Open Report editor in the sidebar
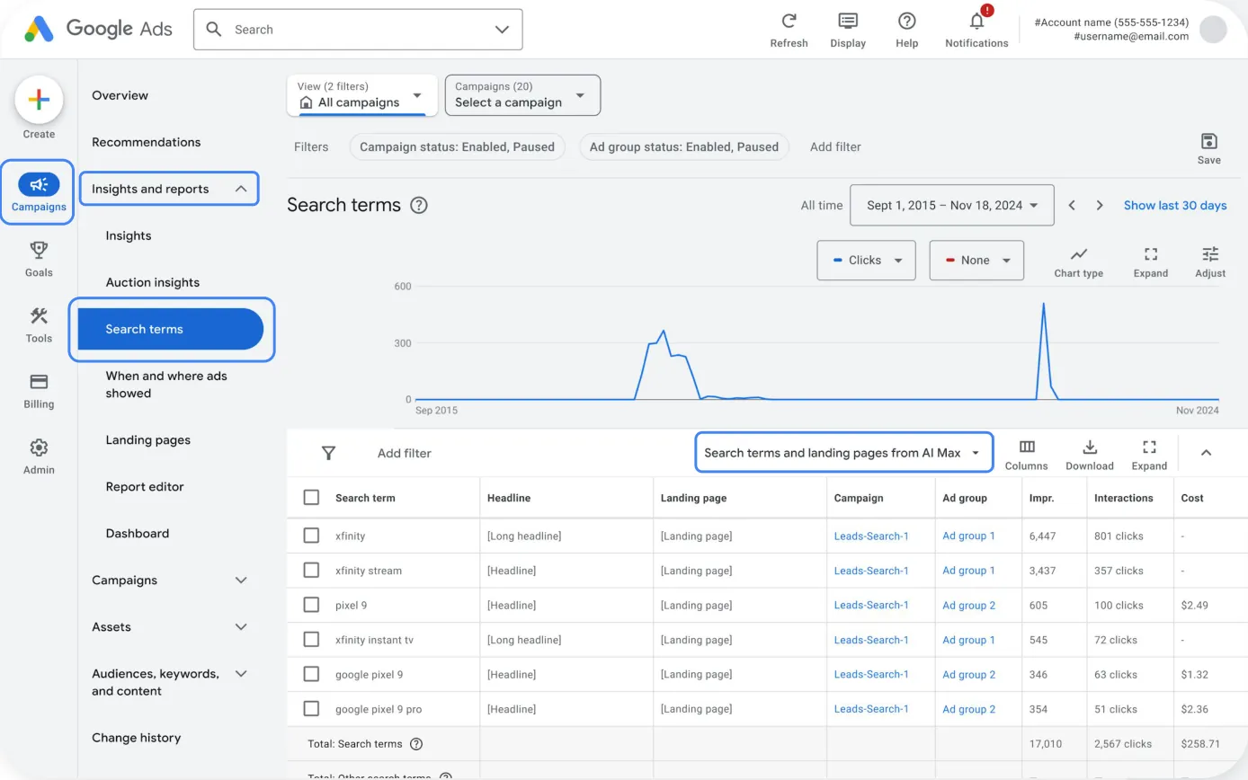Screen dimensions: 1248x780 pos(145,486)
